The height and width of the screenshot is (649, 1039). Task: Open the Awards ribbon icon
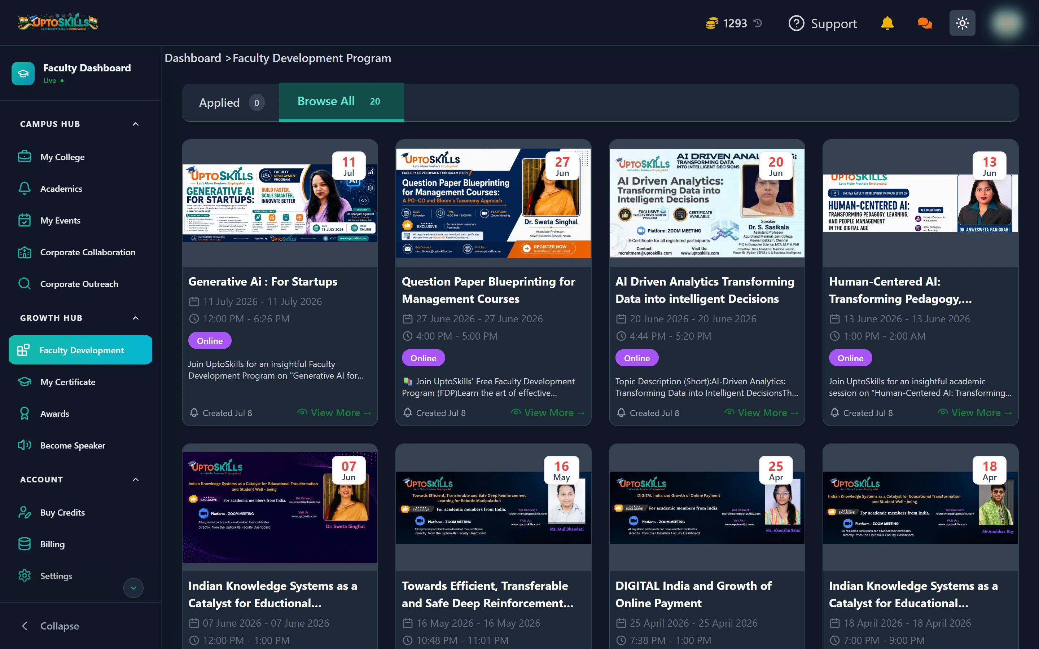25,413
